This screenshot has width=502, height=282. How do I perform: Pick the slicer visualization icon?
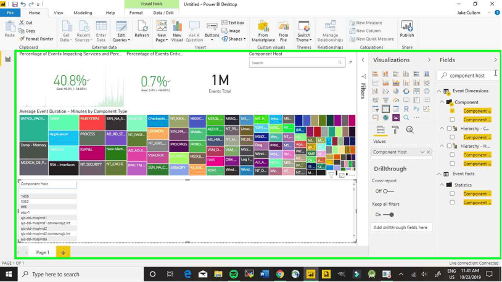[x=375, y=109]
